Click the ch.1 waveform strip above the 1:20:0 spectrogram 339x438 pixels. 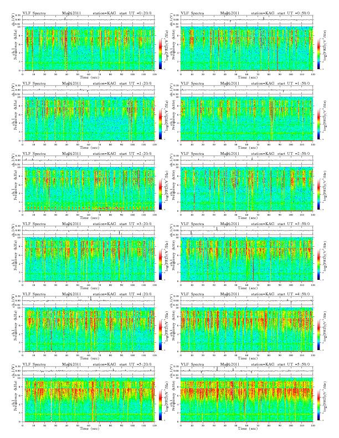[x=89, y=90]
